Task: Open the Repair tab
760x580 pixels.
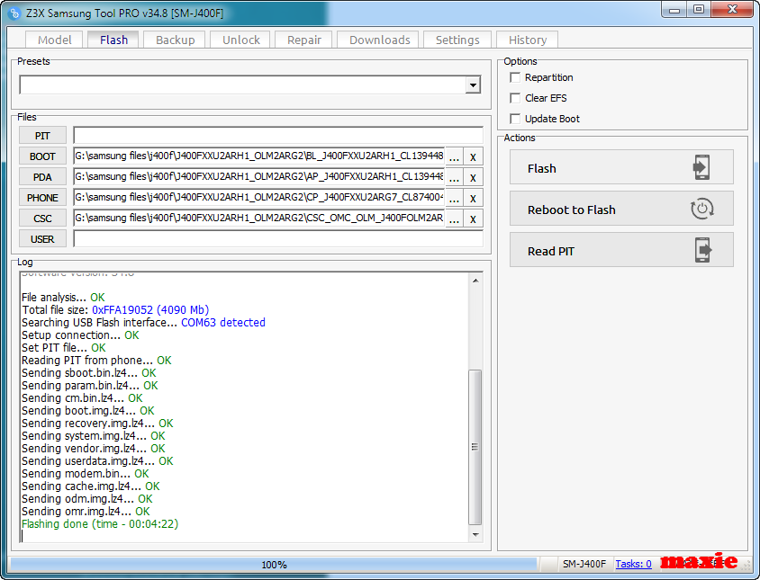Action: (303, 40)
